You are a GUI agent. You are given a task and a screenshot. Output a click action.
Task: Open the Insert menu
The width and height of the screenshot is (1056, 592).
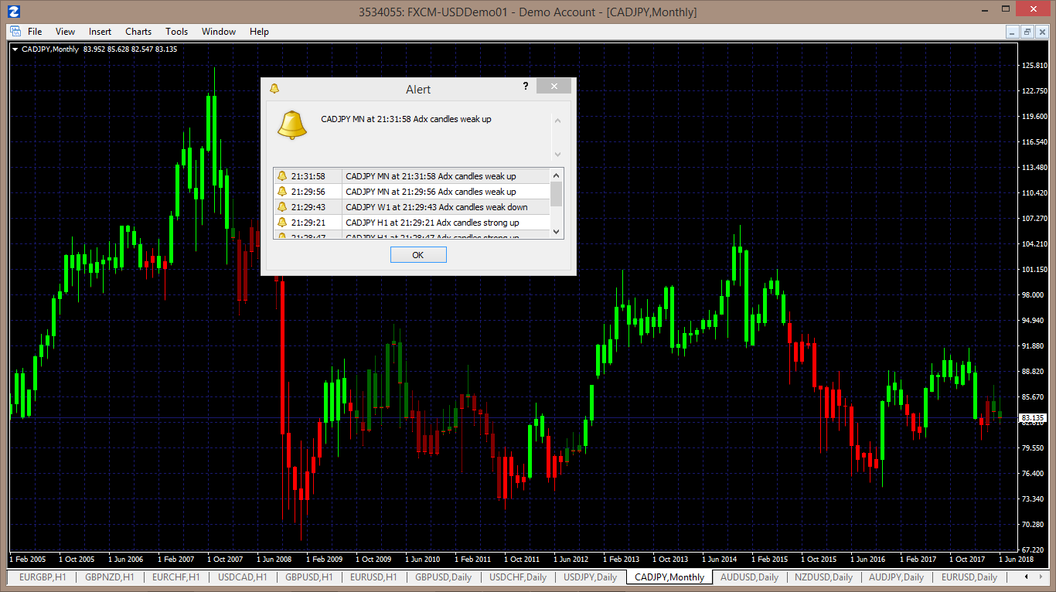[x=100, y=32]
